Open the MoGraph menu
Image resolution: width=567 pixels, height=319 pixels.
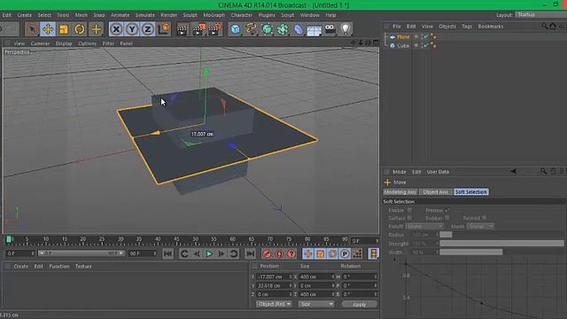(214, 15)
